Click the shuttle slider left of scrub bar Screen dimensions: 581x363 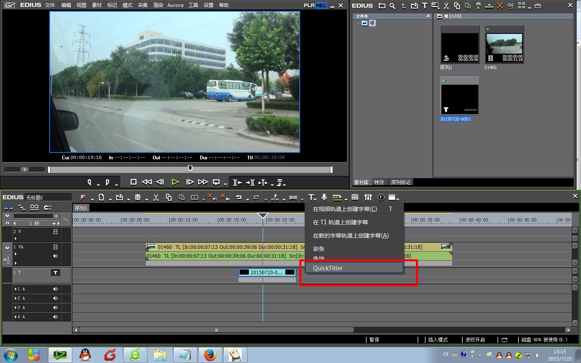click(x=25, y=169)
